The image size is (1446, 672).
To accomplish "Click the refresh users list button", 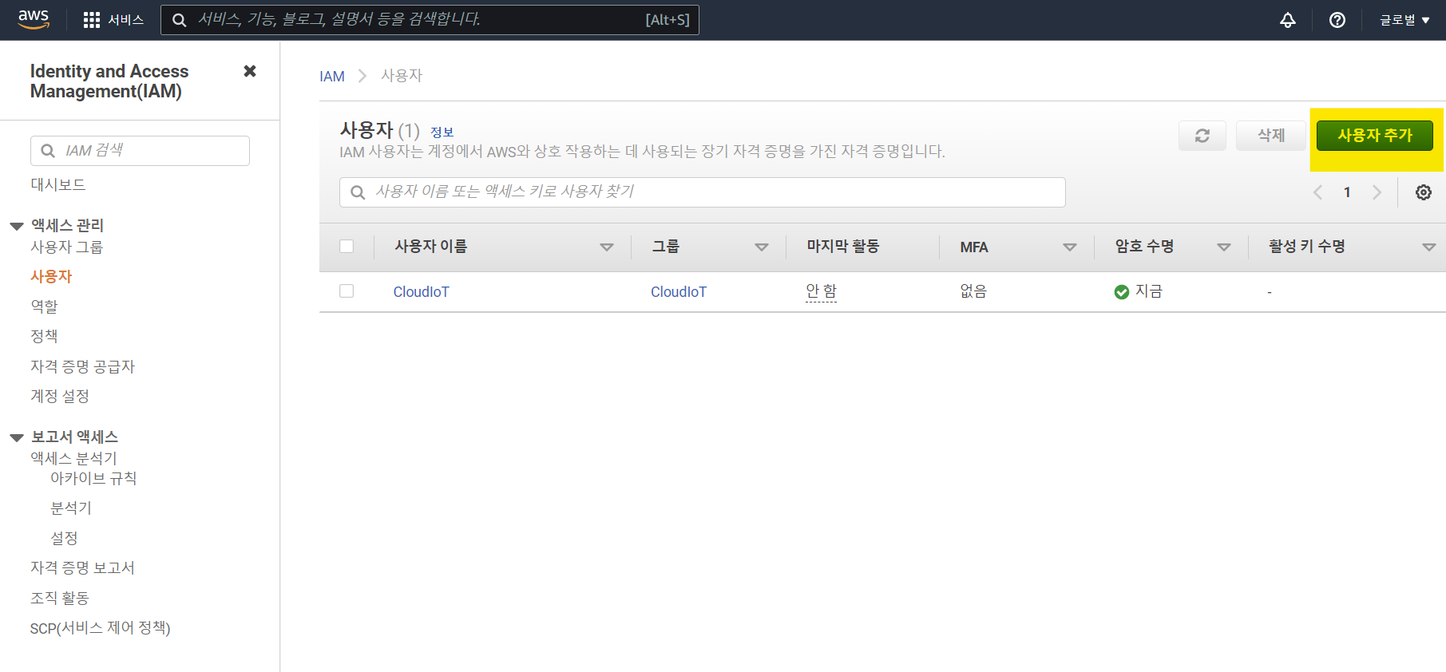I will click(1202, 136).
